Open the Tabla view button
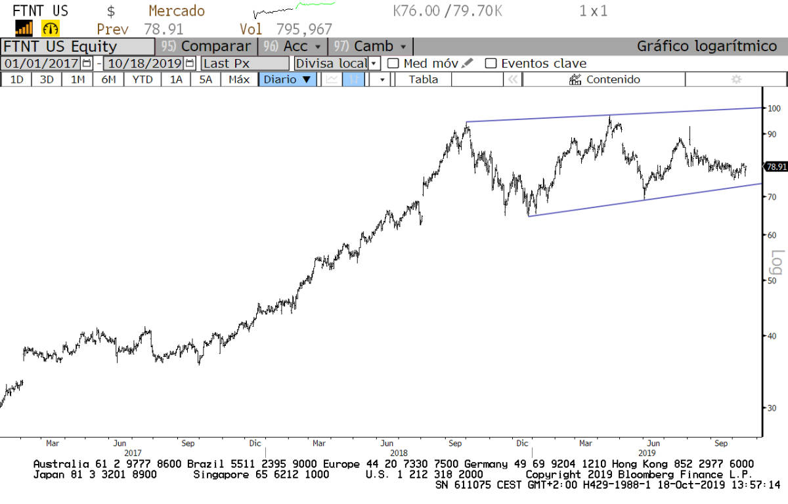Screen dimensions: 788x504 click(423, 79)
